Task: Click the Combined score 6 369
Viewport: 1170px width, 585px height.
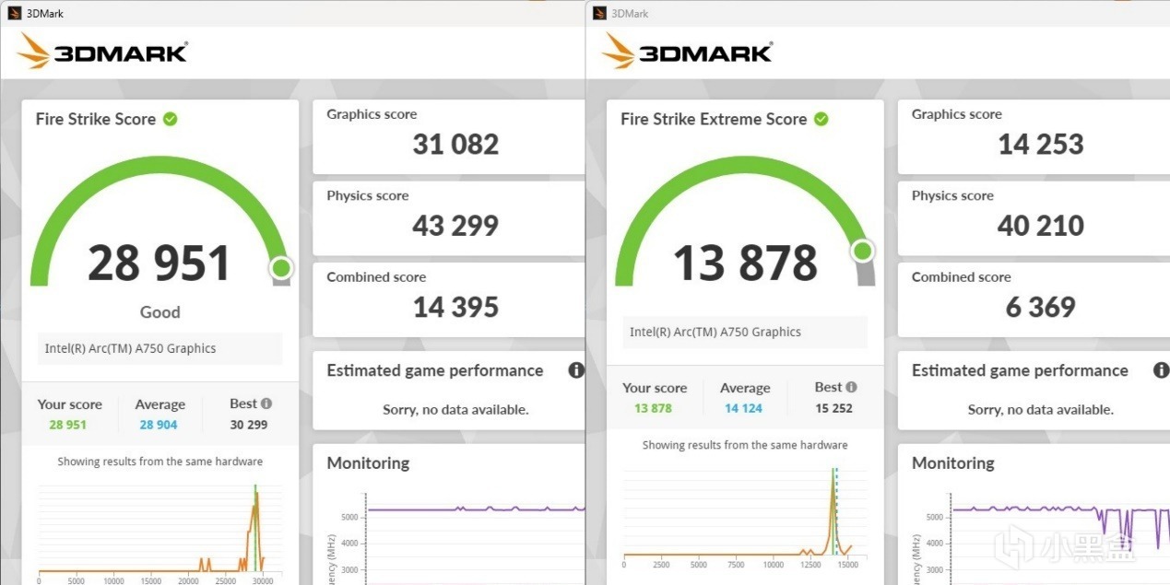Action: [x=1041, y=307]
